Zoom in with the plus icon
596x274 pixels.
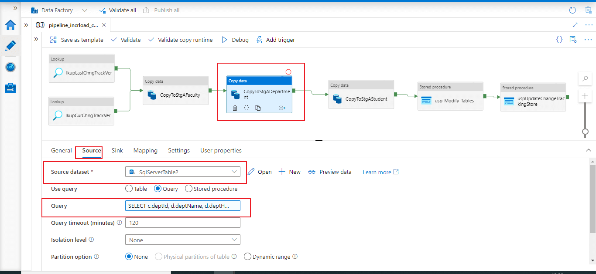[x=585, y=96]
